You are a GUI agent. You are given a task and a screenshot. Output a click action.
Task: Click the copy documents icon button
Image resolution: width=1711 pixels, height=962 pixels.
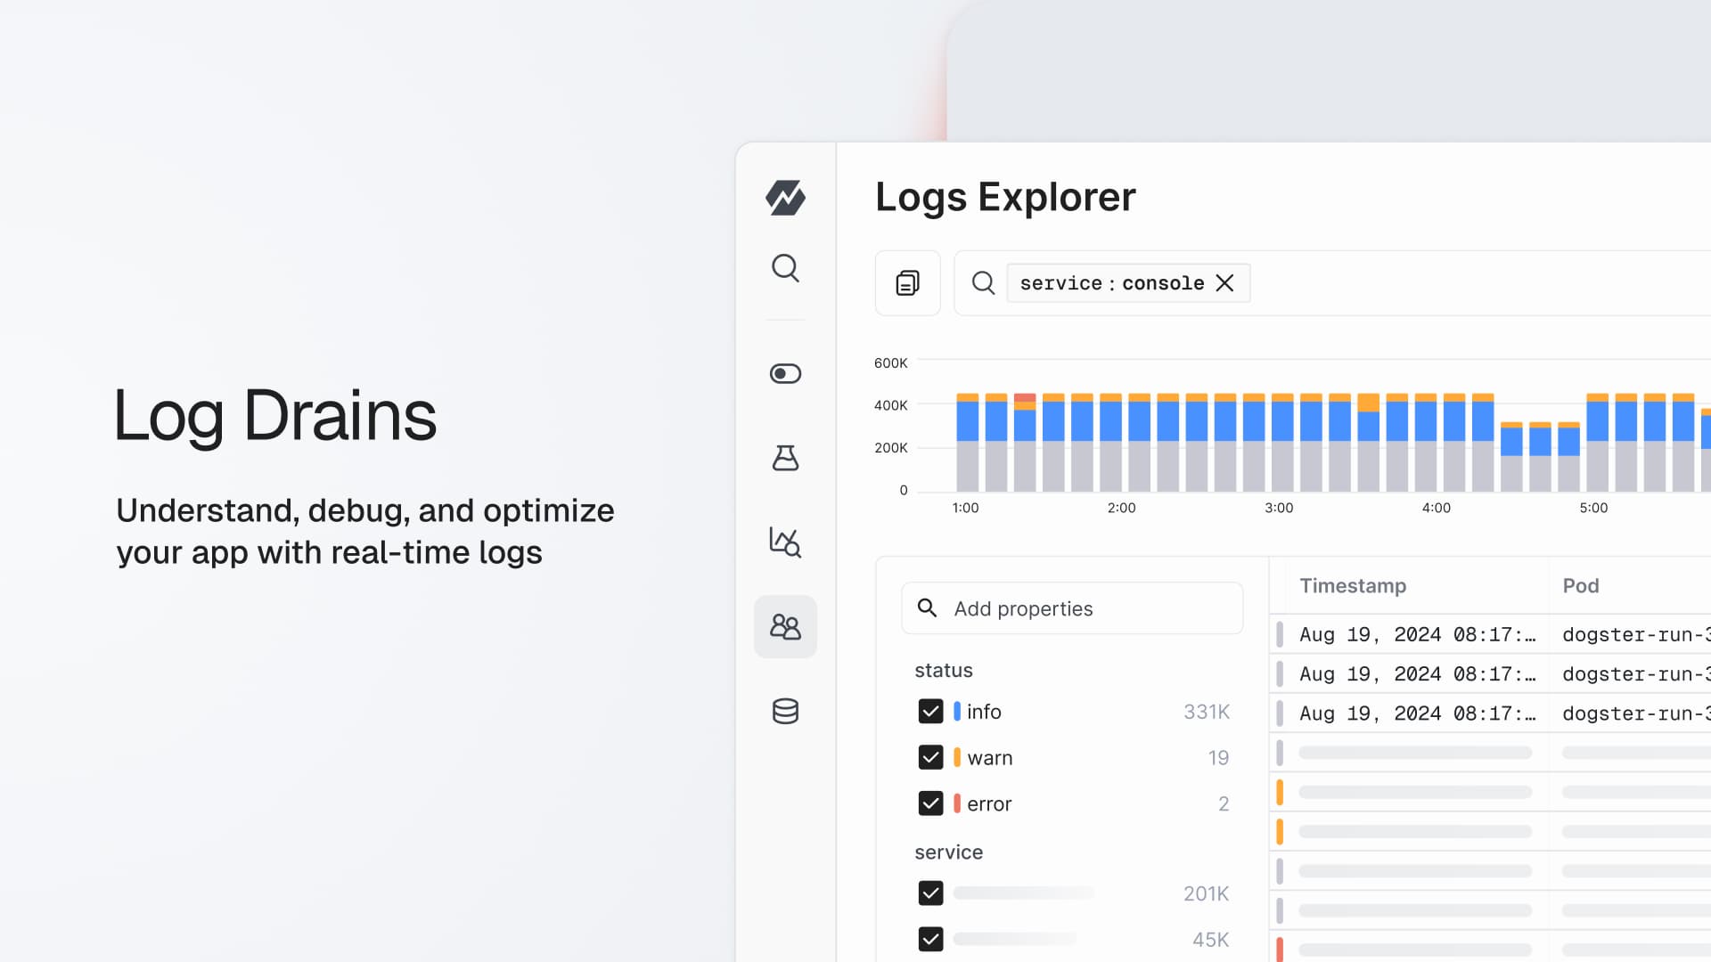coord(907,283)
